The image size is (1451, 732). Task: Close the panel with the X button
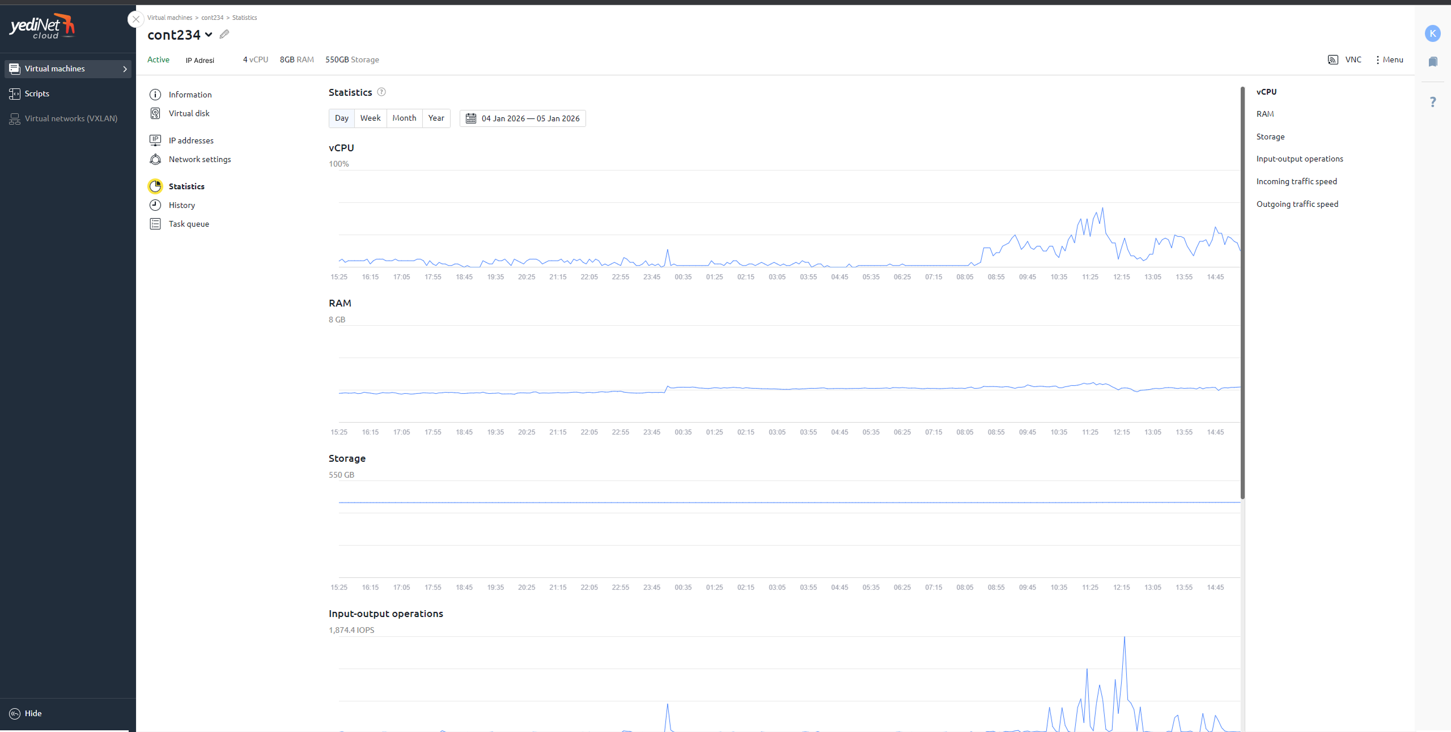tap(135, 19)
